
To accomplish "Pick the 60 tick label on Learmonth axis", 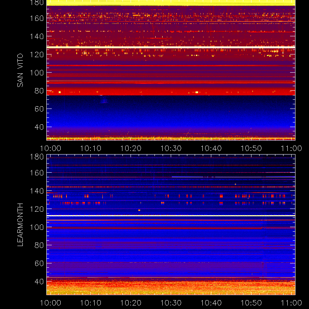I will coord(39,263).
